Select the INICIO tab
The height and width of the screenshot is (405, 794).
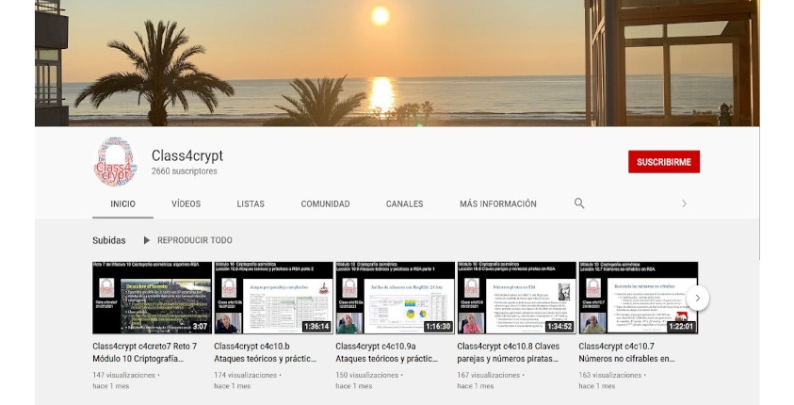[122, 203]
